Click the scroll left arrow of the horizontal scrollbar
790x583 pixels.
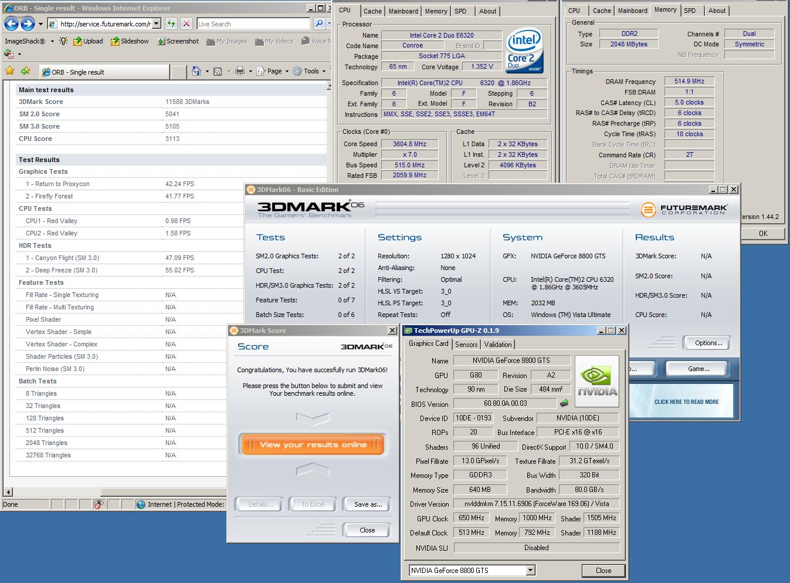click(8, 492)
